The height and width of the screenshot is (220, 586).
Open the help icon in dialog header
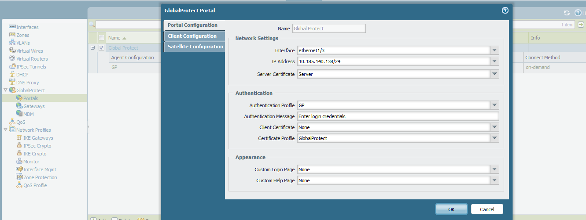505,11
